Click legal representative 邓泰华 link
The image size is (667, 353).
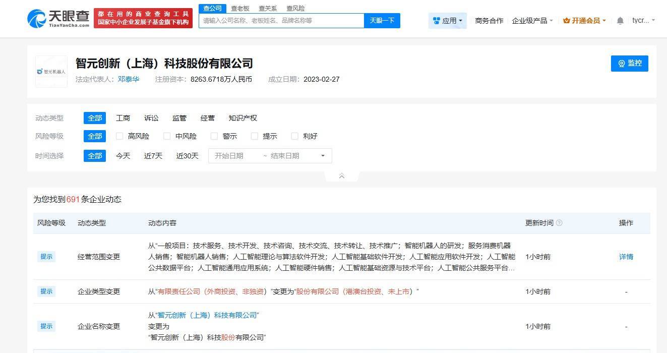128,79
